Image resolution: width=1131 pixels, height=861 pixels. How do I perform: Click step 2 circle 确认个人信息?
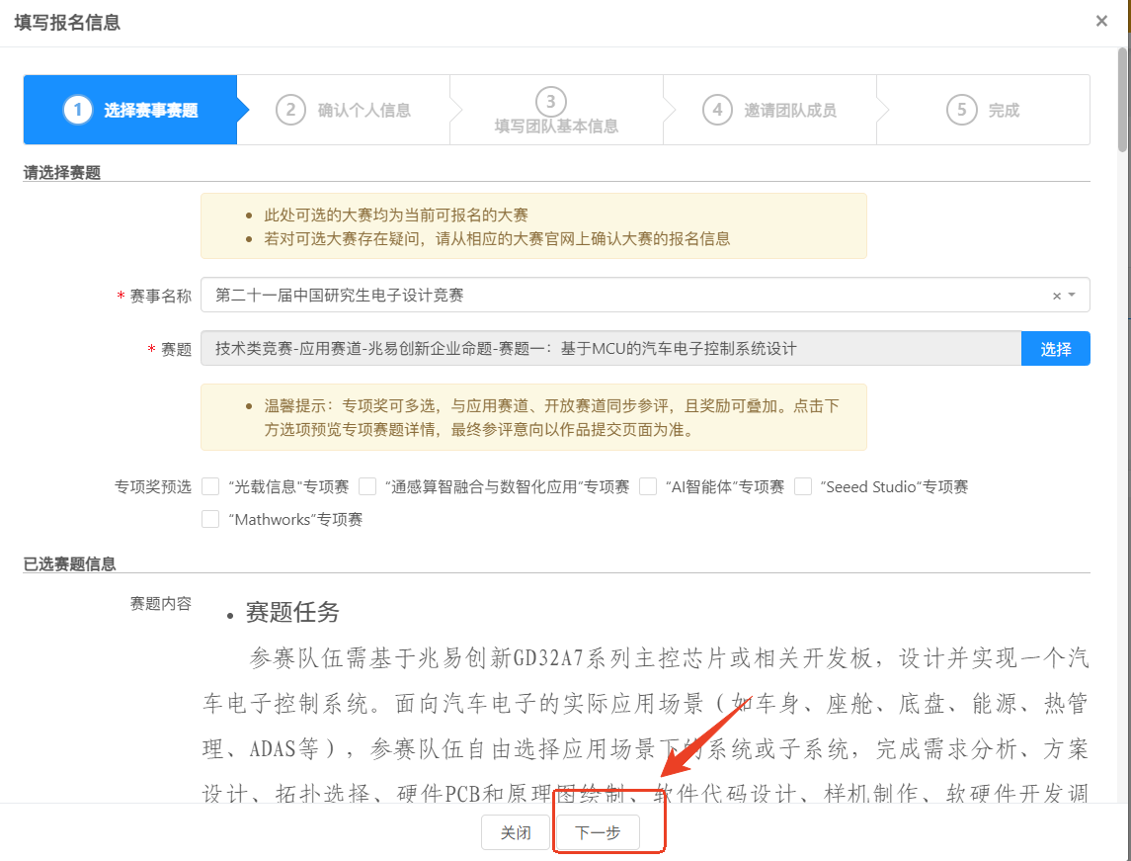[x=290, y=110]
